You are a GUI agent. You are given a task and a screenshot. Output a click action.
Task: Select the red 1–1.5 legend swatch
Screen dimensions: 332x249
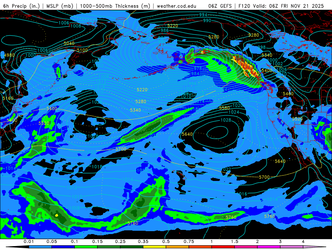[x=223, y=247]
